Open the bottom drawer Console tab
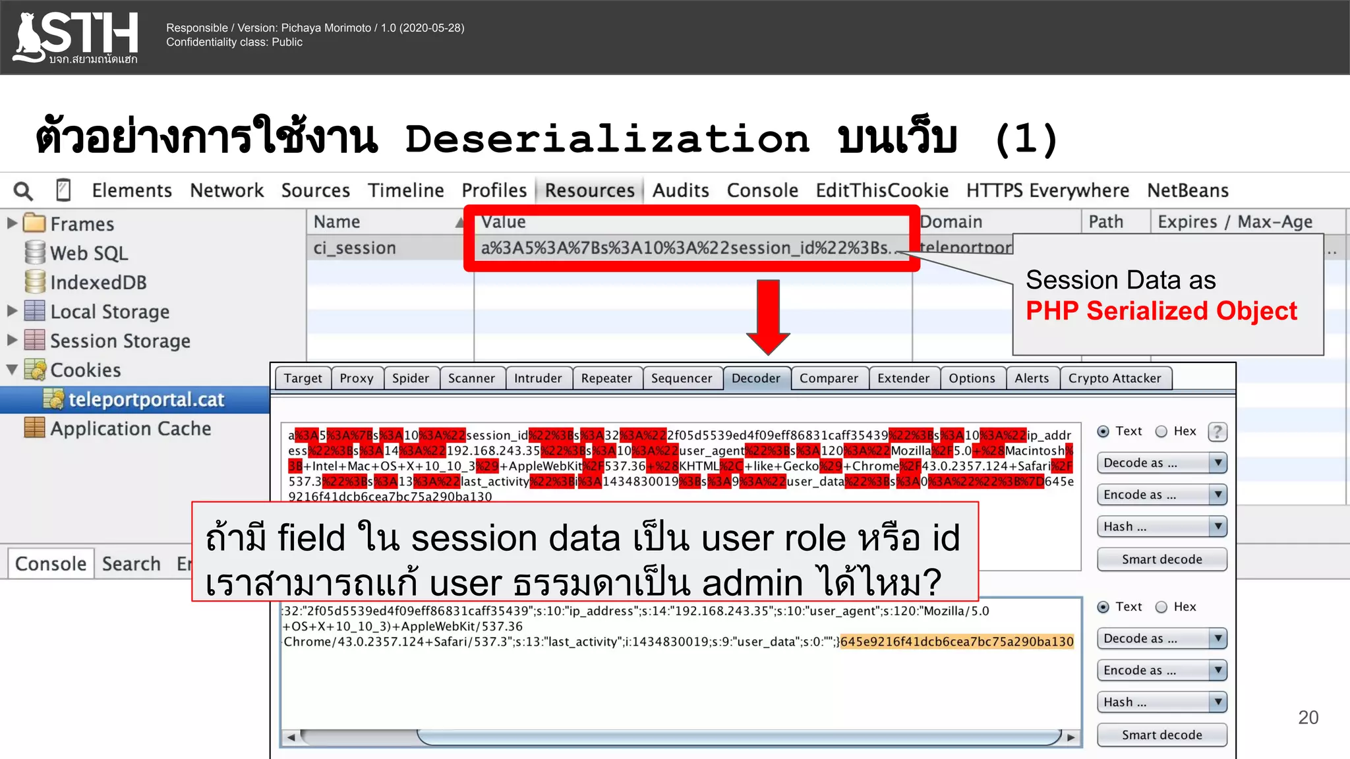The image size is (1350, 759). 51,564
